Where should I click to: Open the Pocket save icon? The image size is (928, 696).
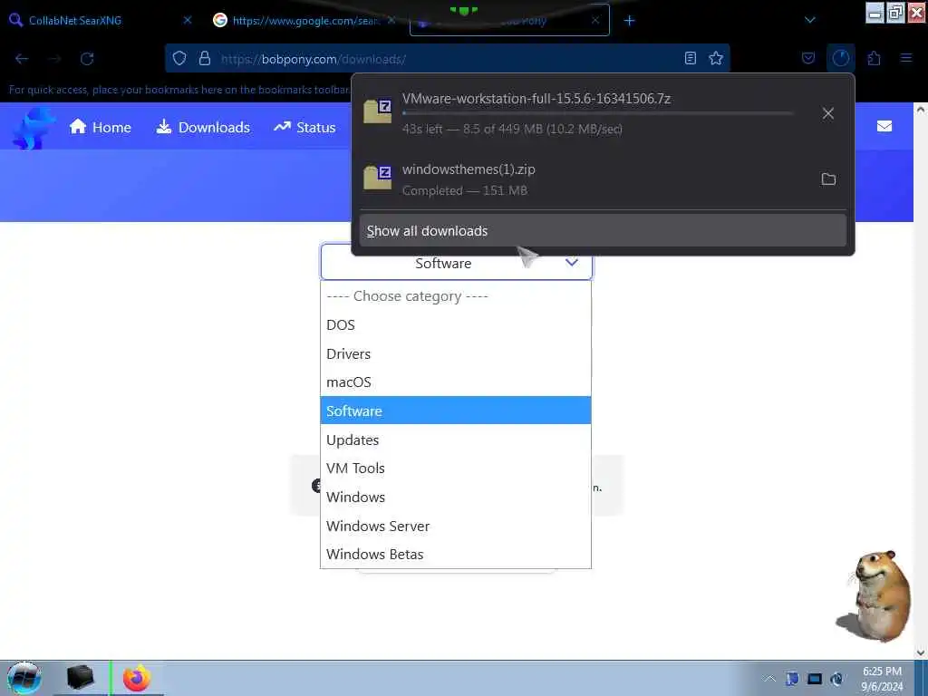pos(808,58)
